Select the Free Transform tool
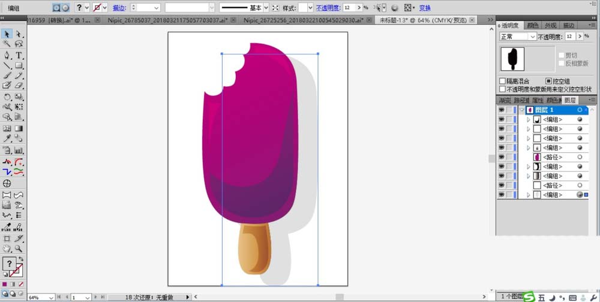This screenshot has width=600, height=302. click(x=19, y=107)
